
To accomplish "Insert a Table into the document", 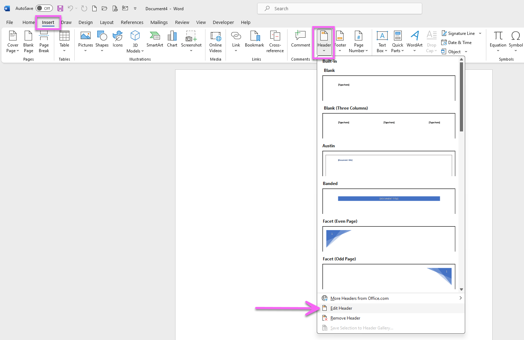I will coord(64,41).
